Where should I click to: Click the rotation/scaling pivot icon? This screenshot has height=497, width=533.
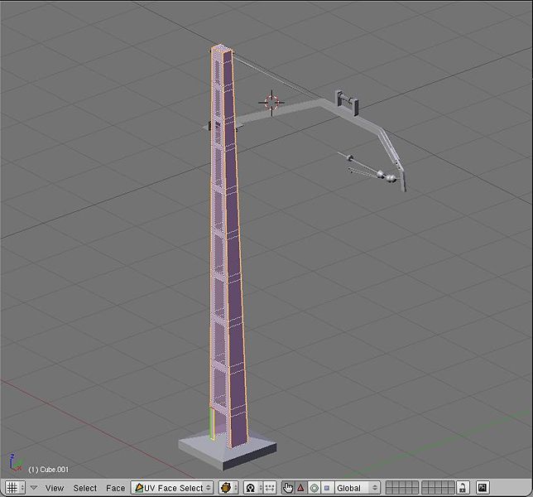click(x=250, y=488)
